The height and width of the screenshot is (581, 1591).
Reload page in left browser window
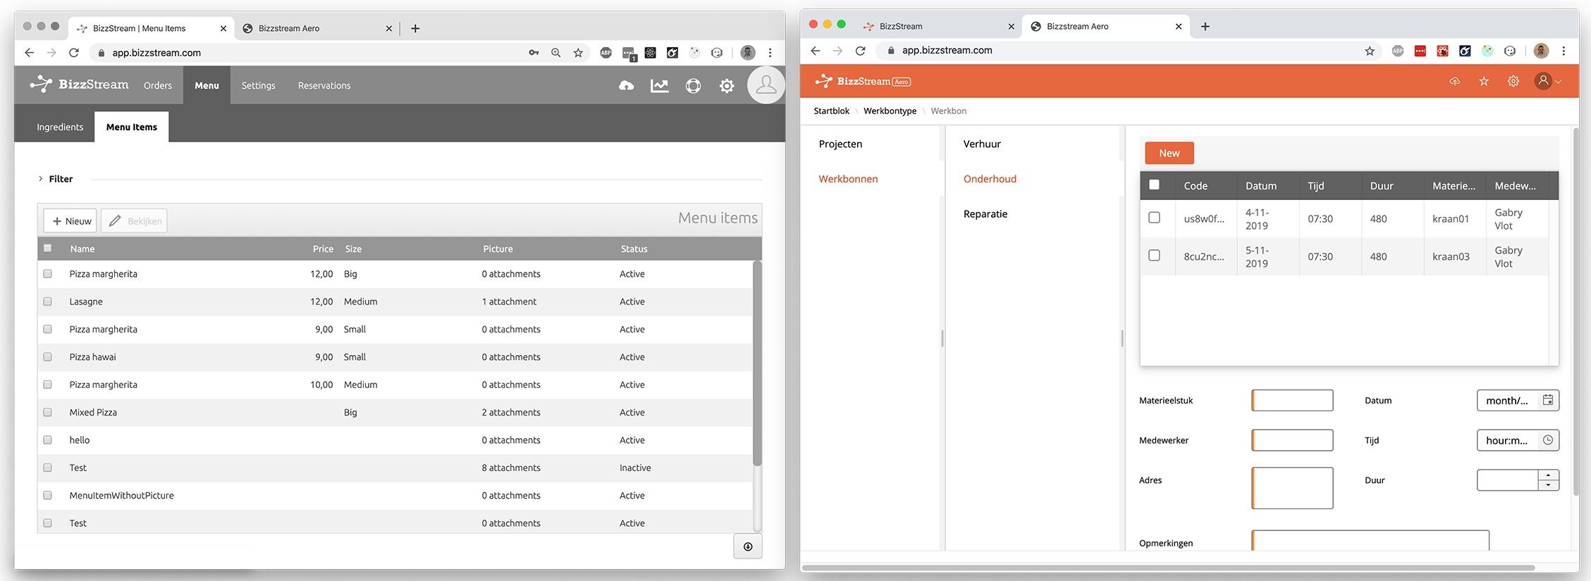pyautogui.click(x=74, y=53)
